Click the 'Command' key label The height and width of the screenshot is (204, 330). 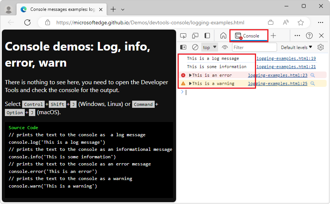coord(143,104)
